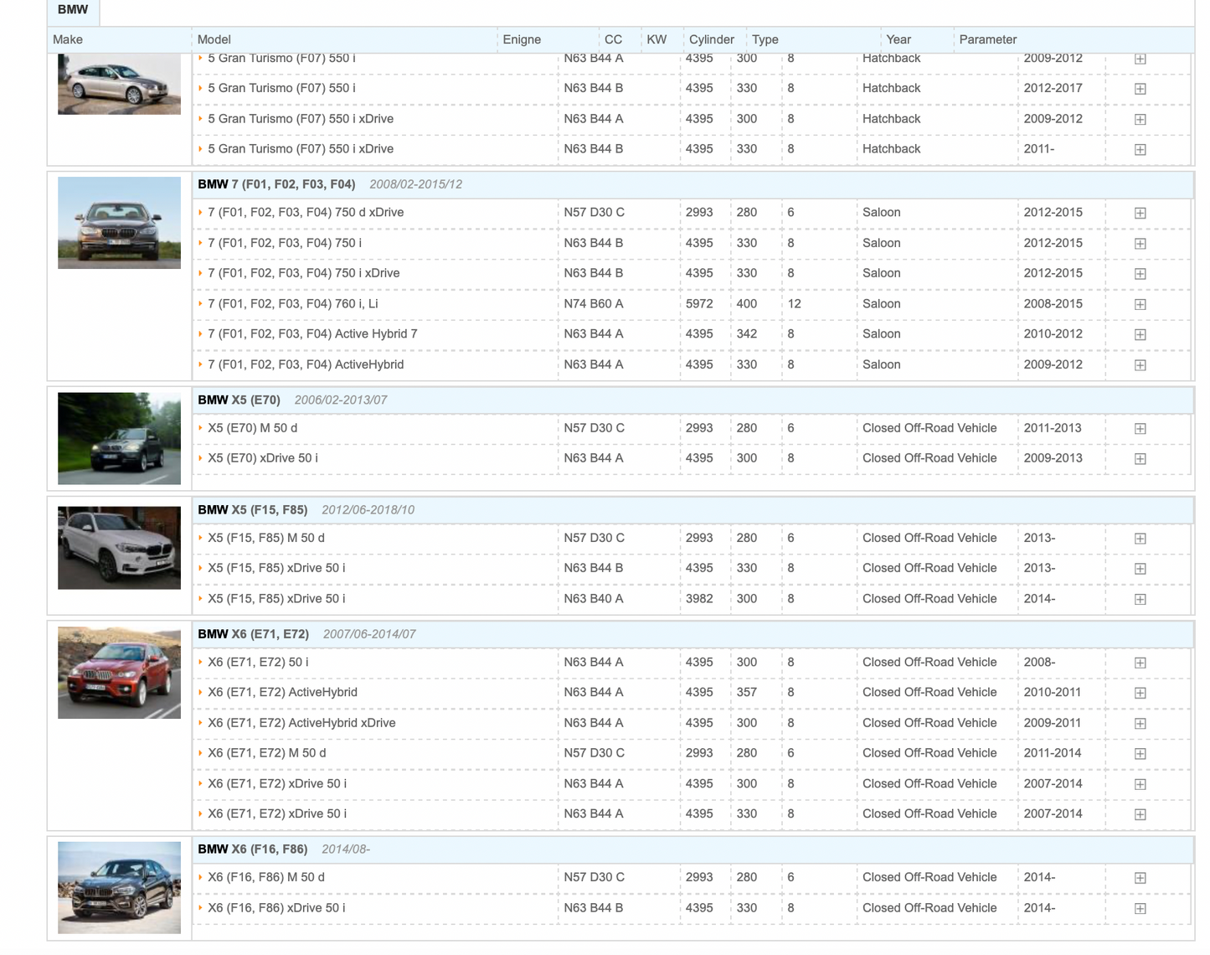This screenshot has height=955, width=1210.
Task: Click plus icon for X6 ActiveHybrid xDrive row
Action: pyautogui.click(x=1140, y=723)
